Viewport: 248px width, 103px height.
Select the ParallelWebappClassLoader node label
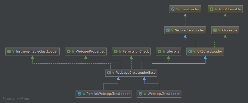pyautogui.click(x=108, y=94)
